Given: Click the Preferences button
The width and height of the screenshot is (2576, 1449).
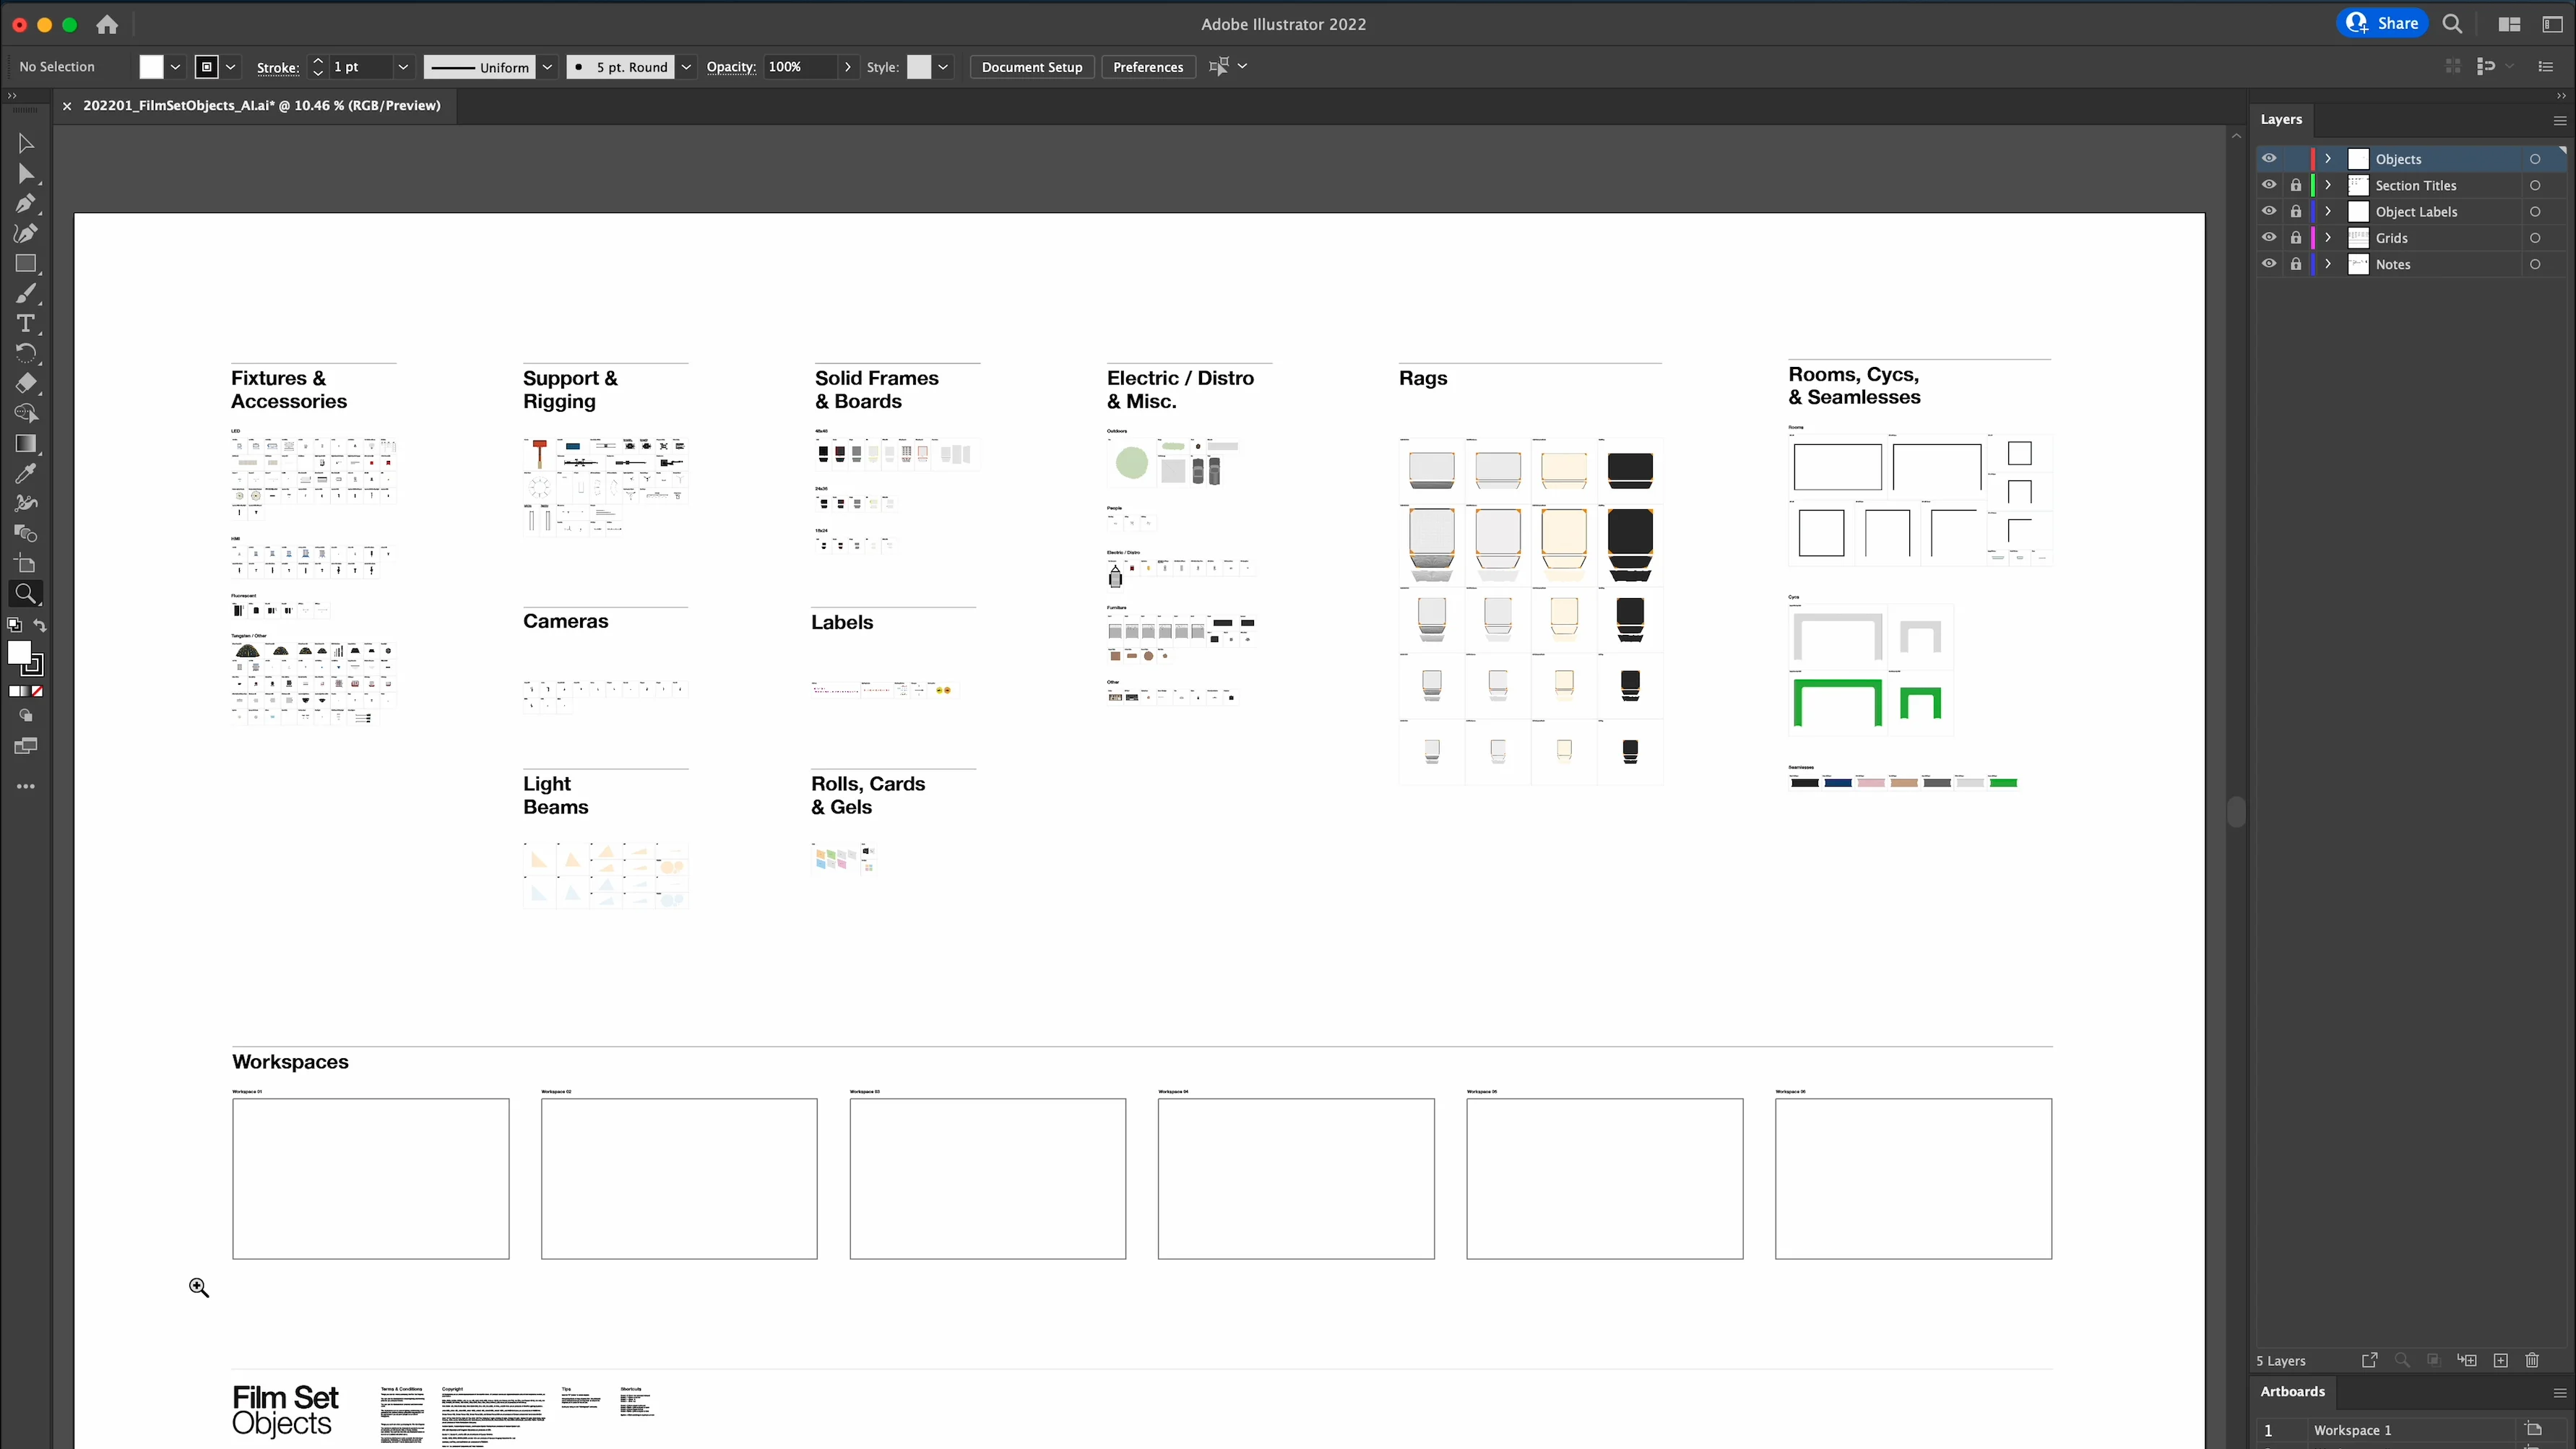Looking at the screenshot, I should point(1147,67).
